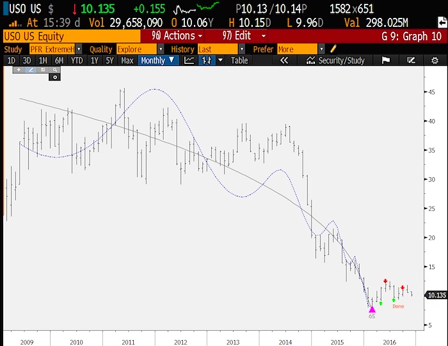
Task: Click the intraday sparkline chart
Action: pos(196,8)
